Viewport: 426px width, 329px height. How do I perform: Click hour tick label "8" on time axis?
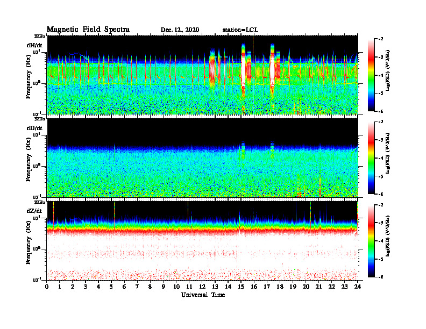pos(150,287)
